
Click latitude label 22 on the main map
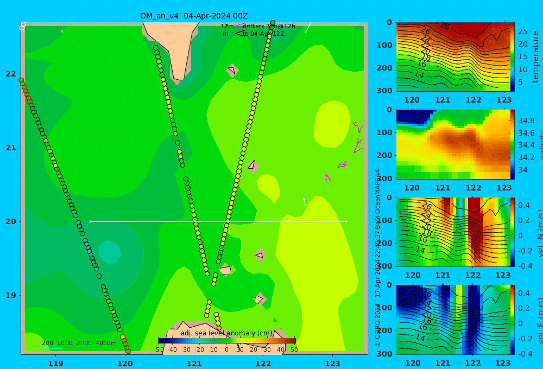11,74
